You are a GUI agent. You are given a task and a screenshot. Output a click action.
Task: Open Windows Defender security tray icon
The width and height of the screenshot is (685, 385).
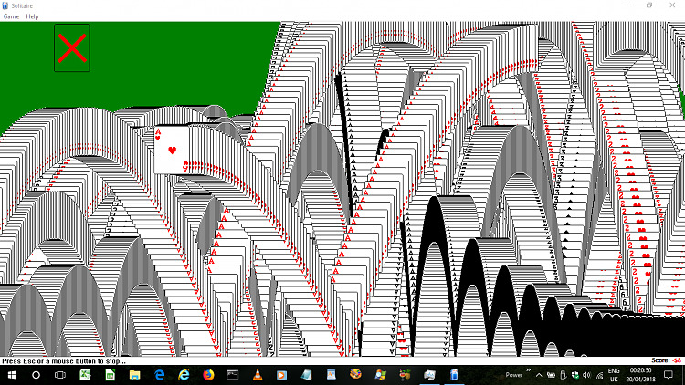click(574, 375)
